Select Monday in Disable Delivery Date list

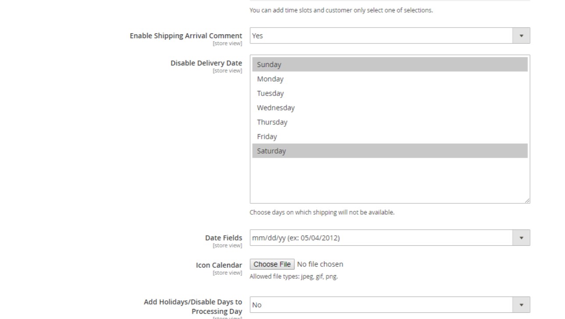[x=270, y=79]
